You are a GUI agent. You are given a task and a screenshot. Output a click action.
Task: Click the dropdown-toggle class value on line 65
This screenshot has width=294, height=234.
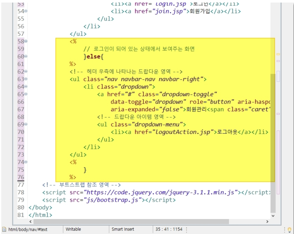click(x=188, y=94)
